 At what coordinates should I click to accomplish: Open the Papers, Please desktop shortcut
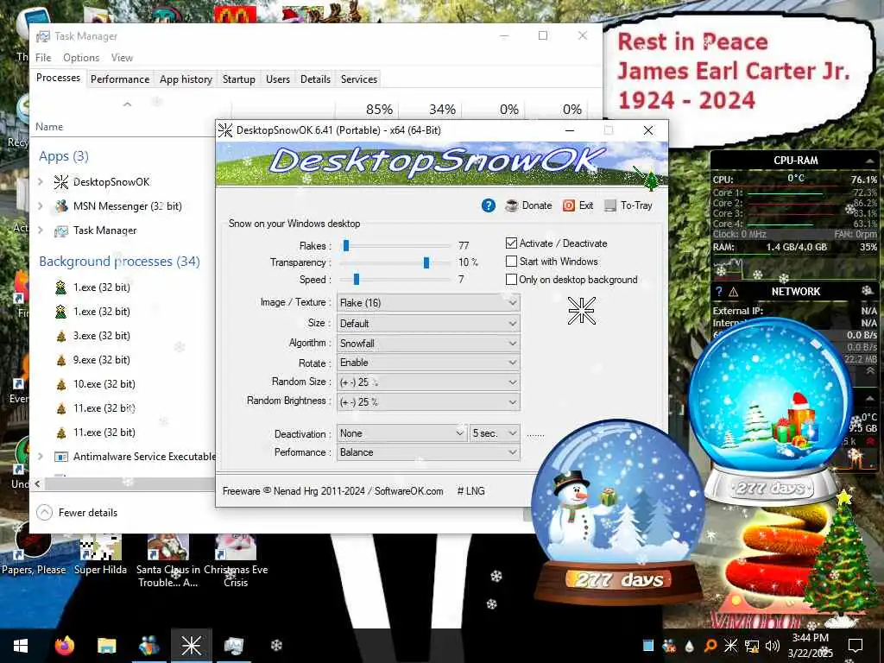34,549
